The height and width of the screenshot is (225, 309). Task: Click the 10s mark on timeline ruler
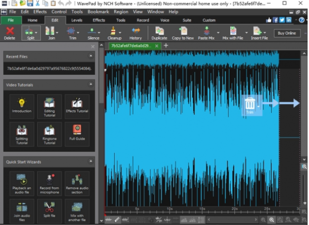click(170, 209)
